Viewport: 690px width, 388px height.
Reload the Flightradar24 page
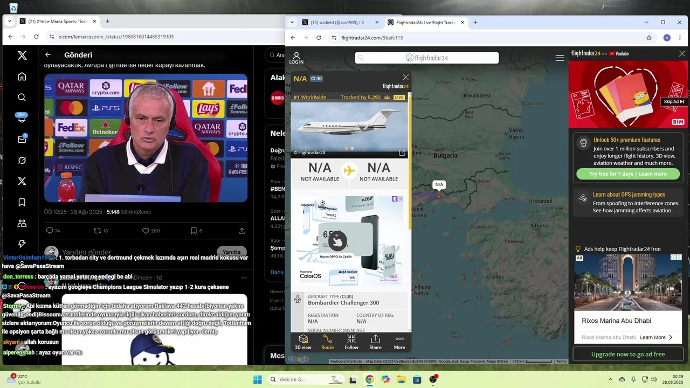[319, 38]
